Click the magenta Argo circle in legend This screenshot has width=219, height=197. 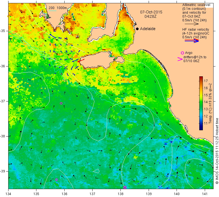(x=182, y=53)
